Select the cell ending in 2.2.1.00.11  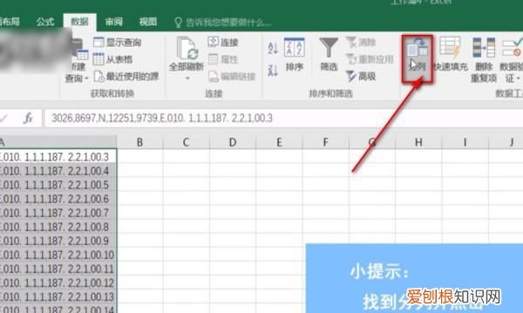58,269
